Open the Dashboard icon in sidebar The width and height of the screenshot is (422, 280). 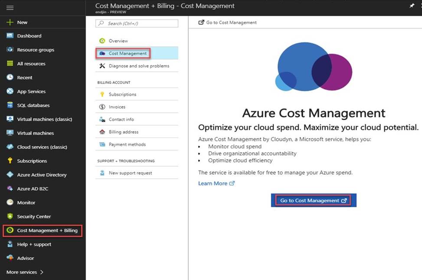tap(10, 36)
